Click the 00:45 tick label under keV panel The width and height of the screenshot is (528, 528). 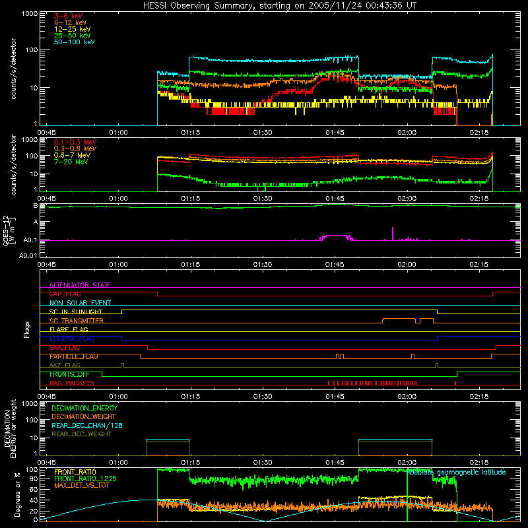point(46,133)
